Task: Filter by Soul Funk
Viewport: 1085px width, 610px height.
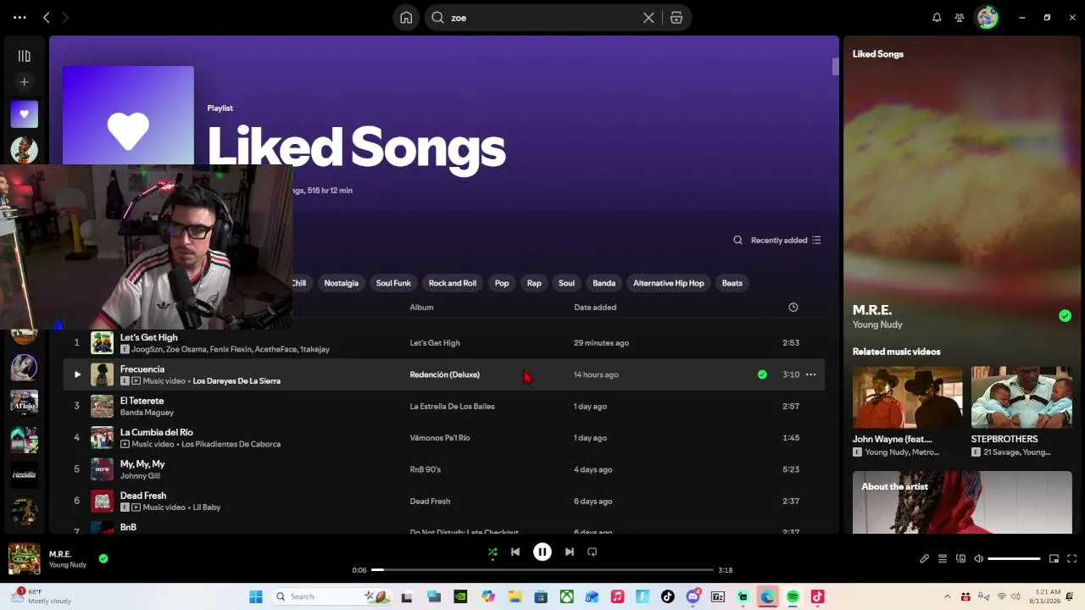Action: tap(393, 283)
